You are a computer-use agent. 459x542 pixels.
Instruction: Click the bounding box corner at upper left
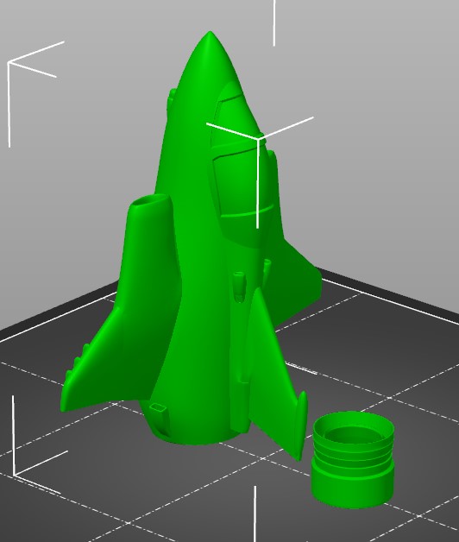9,62
